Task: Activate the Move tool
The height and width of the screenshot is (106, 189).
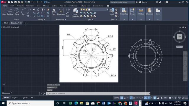Action: click(34, 10)
